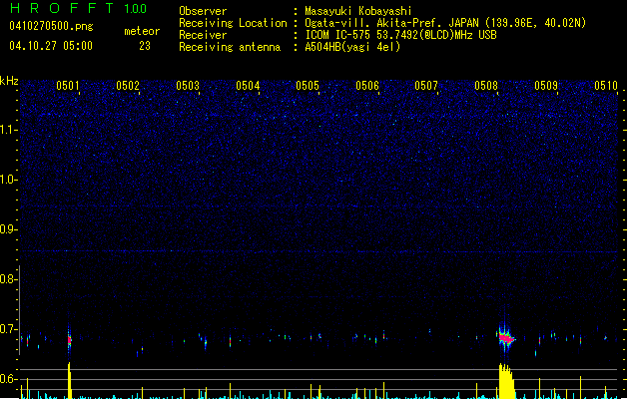Click the 0508 time axis marker
The height and width of the screenshot is (399, 628).
point(486,86)
